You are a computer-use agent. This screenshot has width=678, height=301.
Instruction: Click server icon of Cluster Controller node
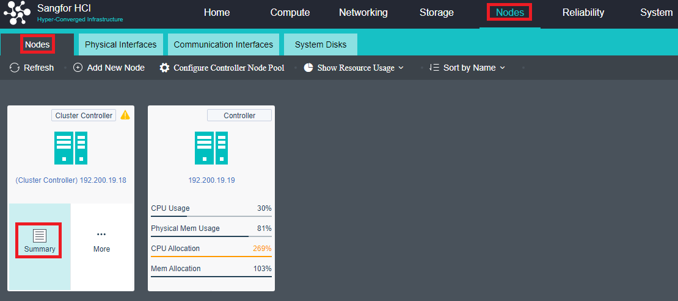coord(71,148)
